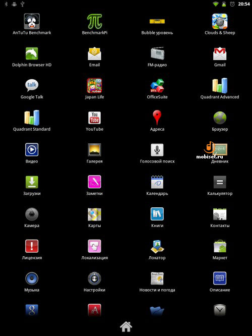The height and width of the screenshot is (336, 252).
Task: Tap the USB connection status icon
Action: click(23, 4)
